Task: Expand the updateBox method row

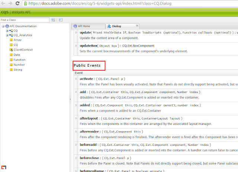Action: click(x=76, y=45)
